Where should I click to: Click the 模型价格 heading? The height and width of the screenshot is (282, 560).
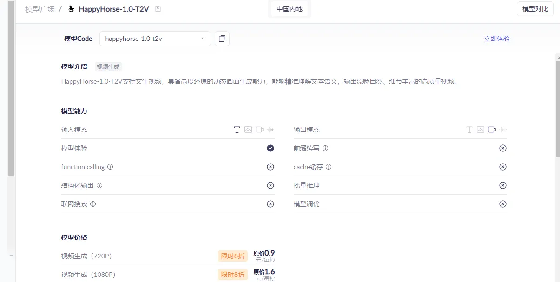point(74,237)
